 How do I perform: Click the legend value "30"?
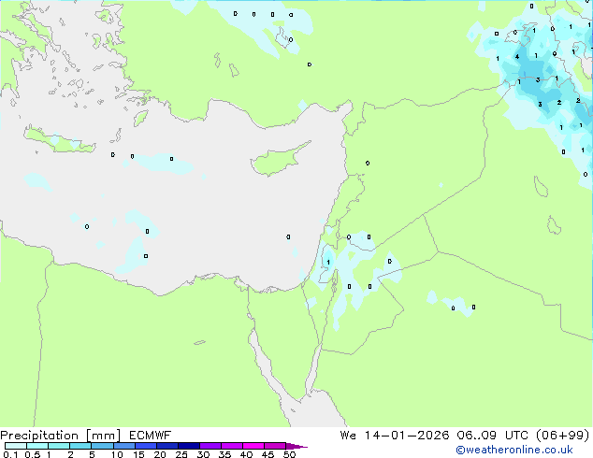coord(203,454)
